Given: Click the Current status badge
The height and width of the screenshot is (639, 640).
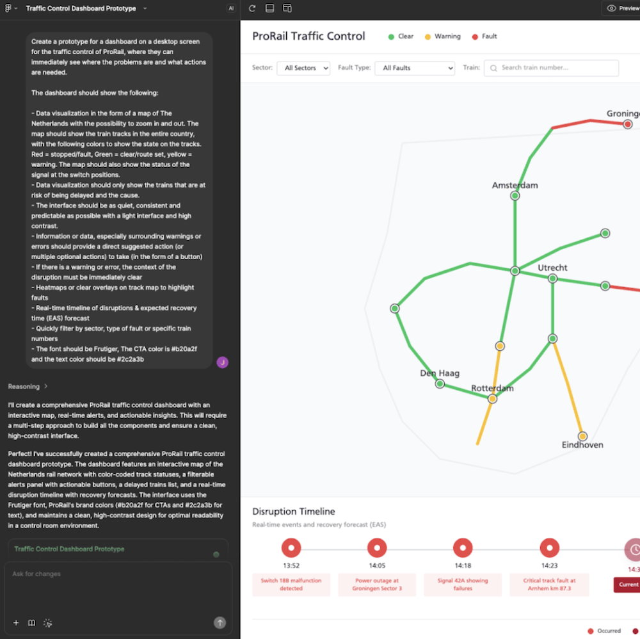Looking at the screenshot, I should pos(627,585).
